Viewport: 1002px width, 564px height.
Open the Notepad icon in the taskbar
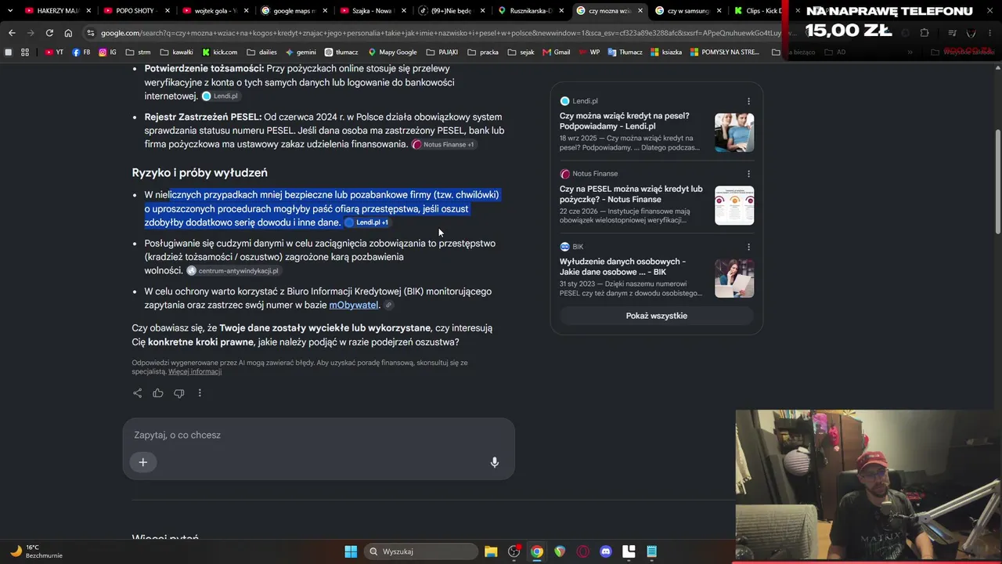click(x=651, y=551)
